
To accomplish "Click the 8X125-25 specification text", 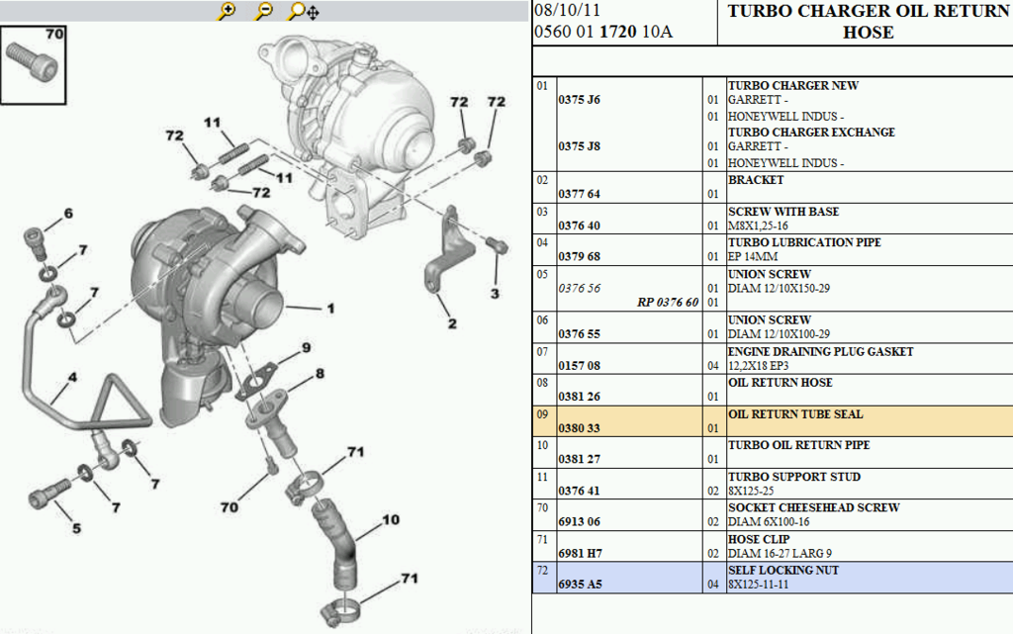I will [x=751, y=491].
